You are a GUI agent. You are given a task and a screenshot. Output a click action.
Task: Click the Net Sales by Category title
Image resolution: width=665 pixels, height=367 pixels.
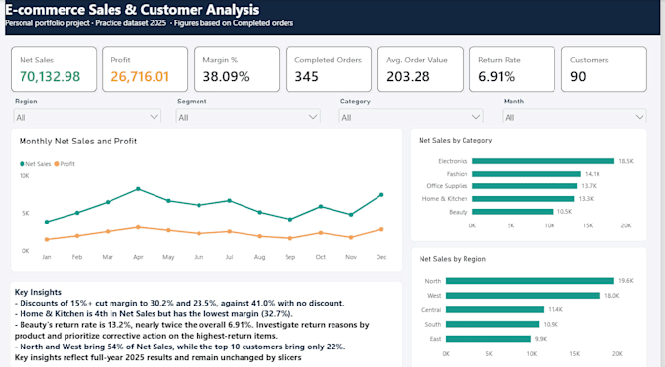456,141
